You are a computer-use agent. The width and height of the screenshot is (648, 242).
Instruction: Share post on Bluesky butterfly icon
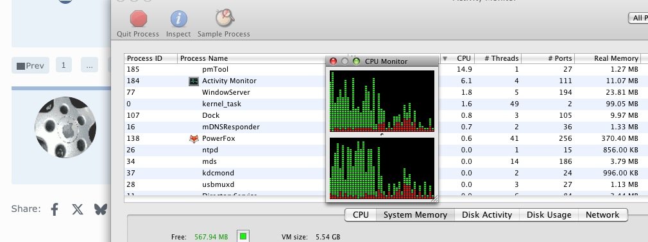(101, 209)
